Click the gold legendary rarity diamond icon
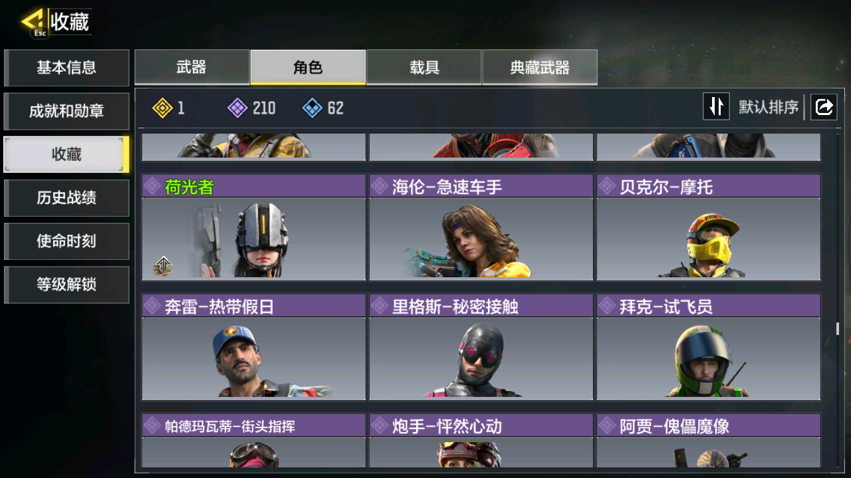 163,108
